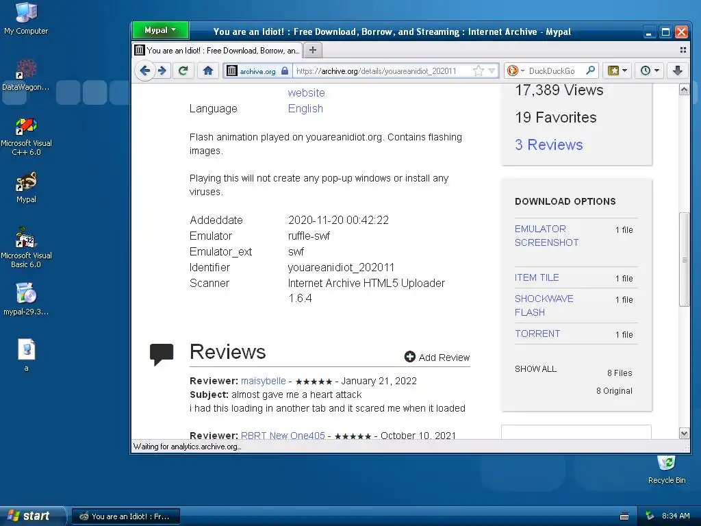This screenshot has height=526, width=701.
Task: Go back to the previous page
Action: tap(145, 71)
